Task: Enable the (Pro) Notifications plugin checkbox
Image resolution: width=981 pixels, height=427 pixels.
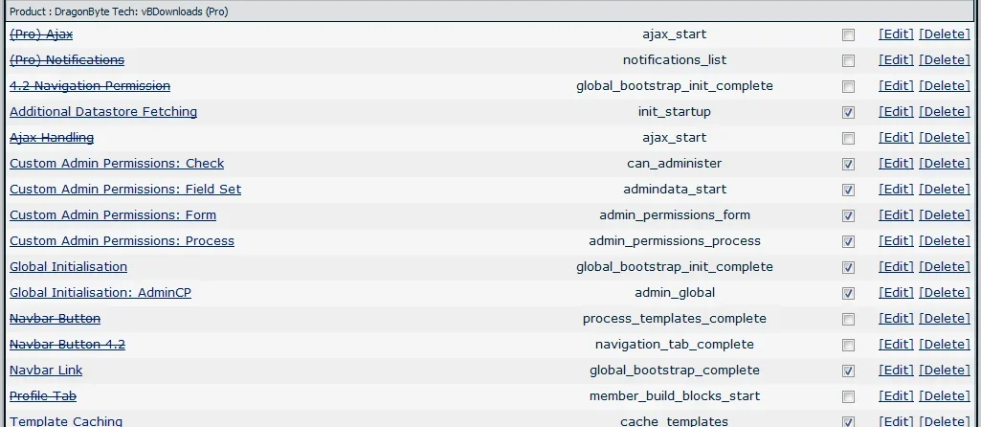Action: coord(848,61)
